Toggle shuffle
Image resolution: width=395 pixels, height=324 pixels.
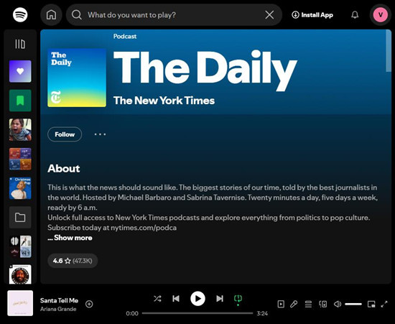click(x=157, y=299)
